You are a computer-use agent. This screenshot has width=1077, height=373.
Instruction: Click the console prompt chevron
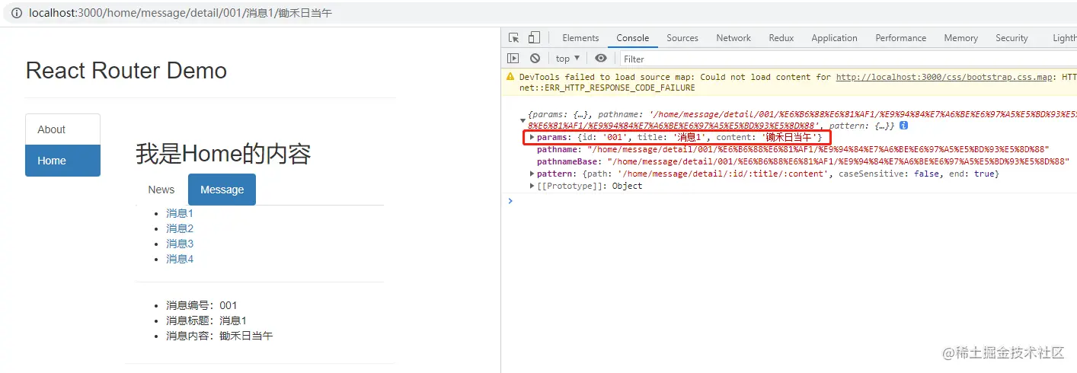coord(510,201)
